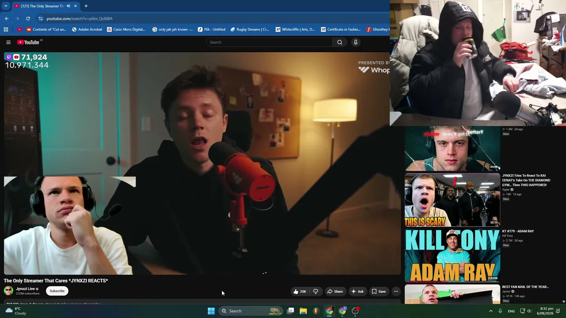
Task: Click the video title text below player
Action: tap(56, 280)
